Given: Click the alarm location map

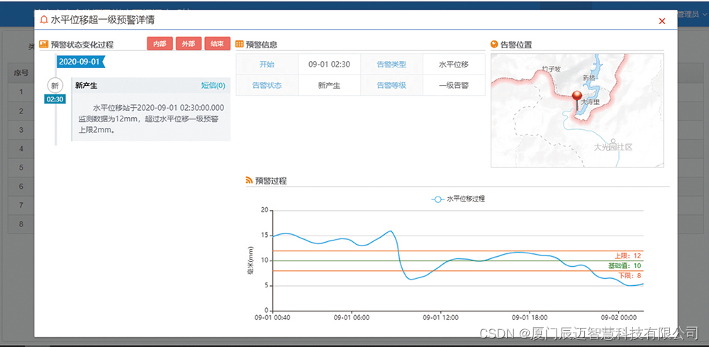Looking at the screenshot, I should click(577, 111).
